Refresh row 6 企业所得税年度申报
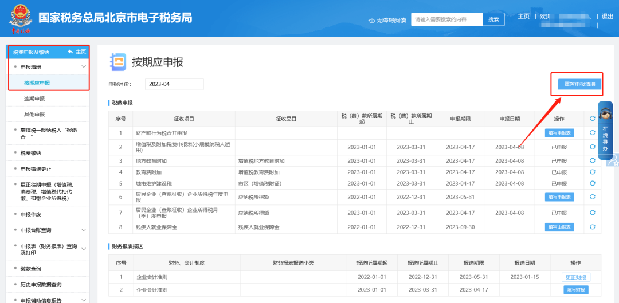The width and height of the screenshot is (619, 303). 592,196
